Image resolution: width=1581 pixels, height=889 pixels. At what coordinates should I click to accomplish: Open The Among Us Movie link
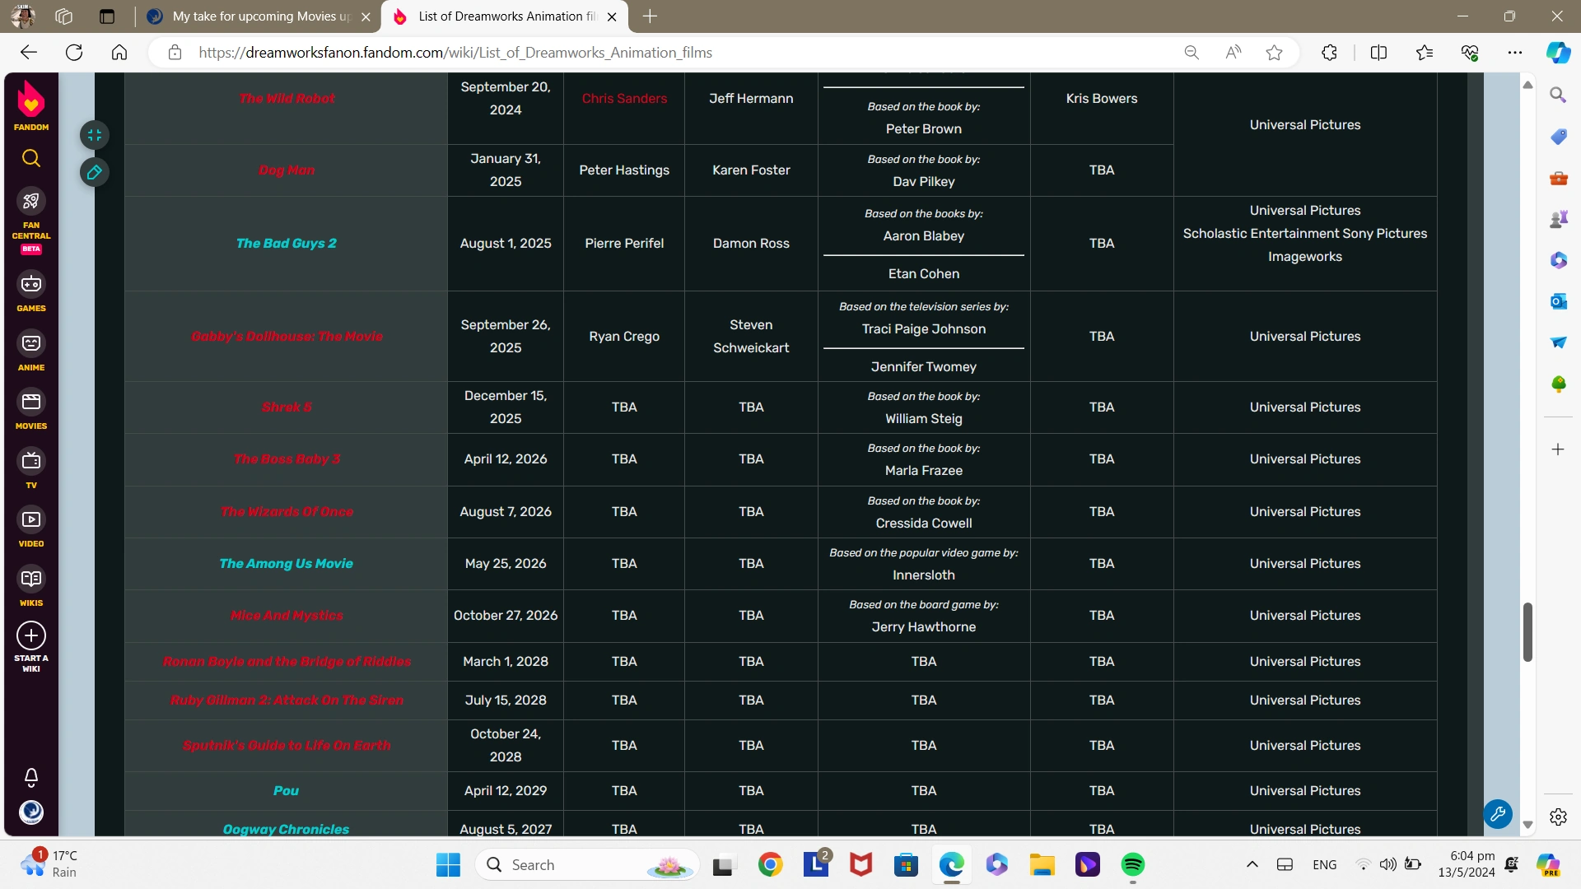click(x=286, y=564)
